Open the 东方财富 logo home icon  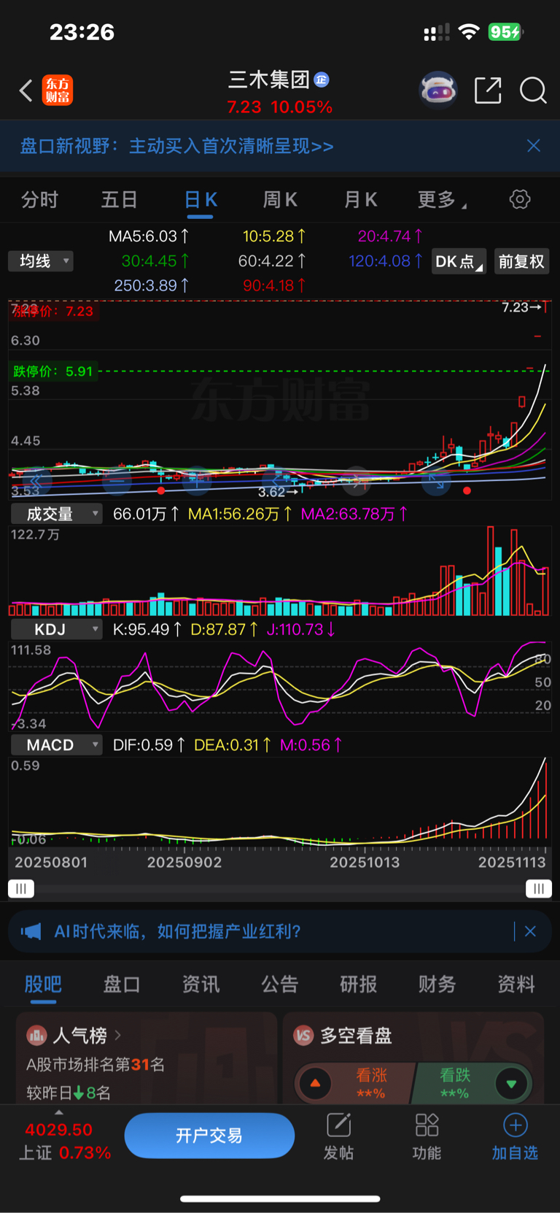(x=57, y=91)
